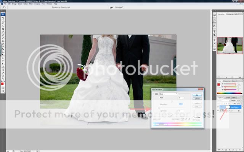The image size is (244, 152).
Task: Select the Hue/Saturation layer mask thumbnail
Action: 228,107
